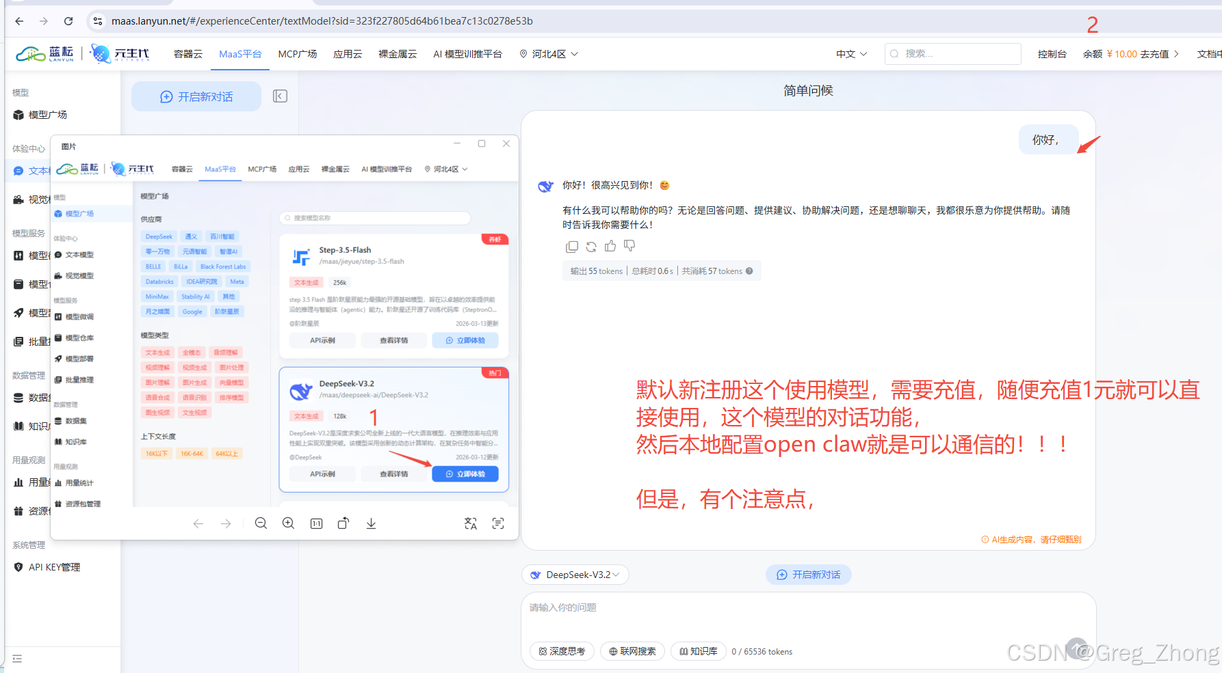Viewport: 1222px width, 673px height.
Task: Toggle 联网搜索 web search
Action: point(632,651)
